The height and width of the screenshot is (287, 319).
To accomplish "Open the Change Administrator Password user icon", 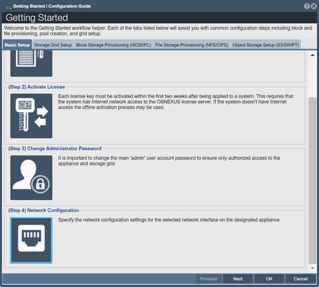I will pos(31,177).
